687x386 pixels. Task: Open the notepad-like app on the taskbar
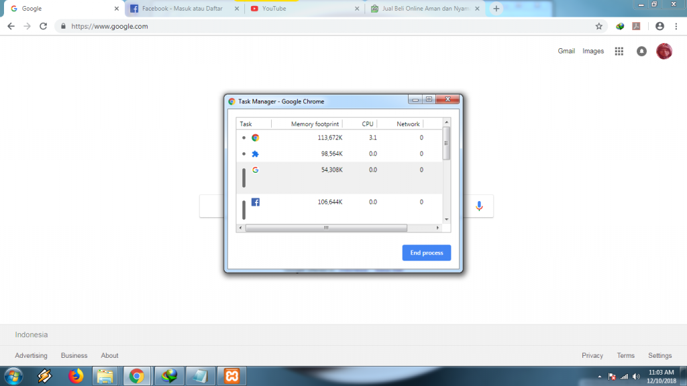pos(200,377)
